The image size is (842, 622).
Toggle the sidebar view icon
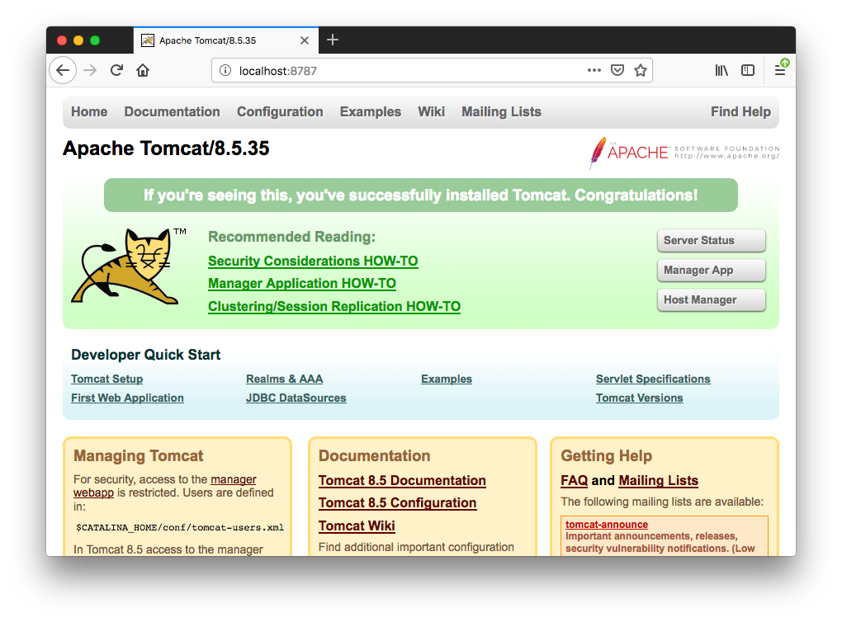tap(748, 70)
